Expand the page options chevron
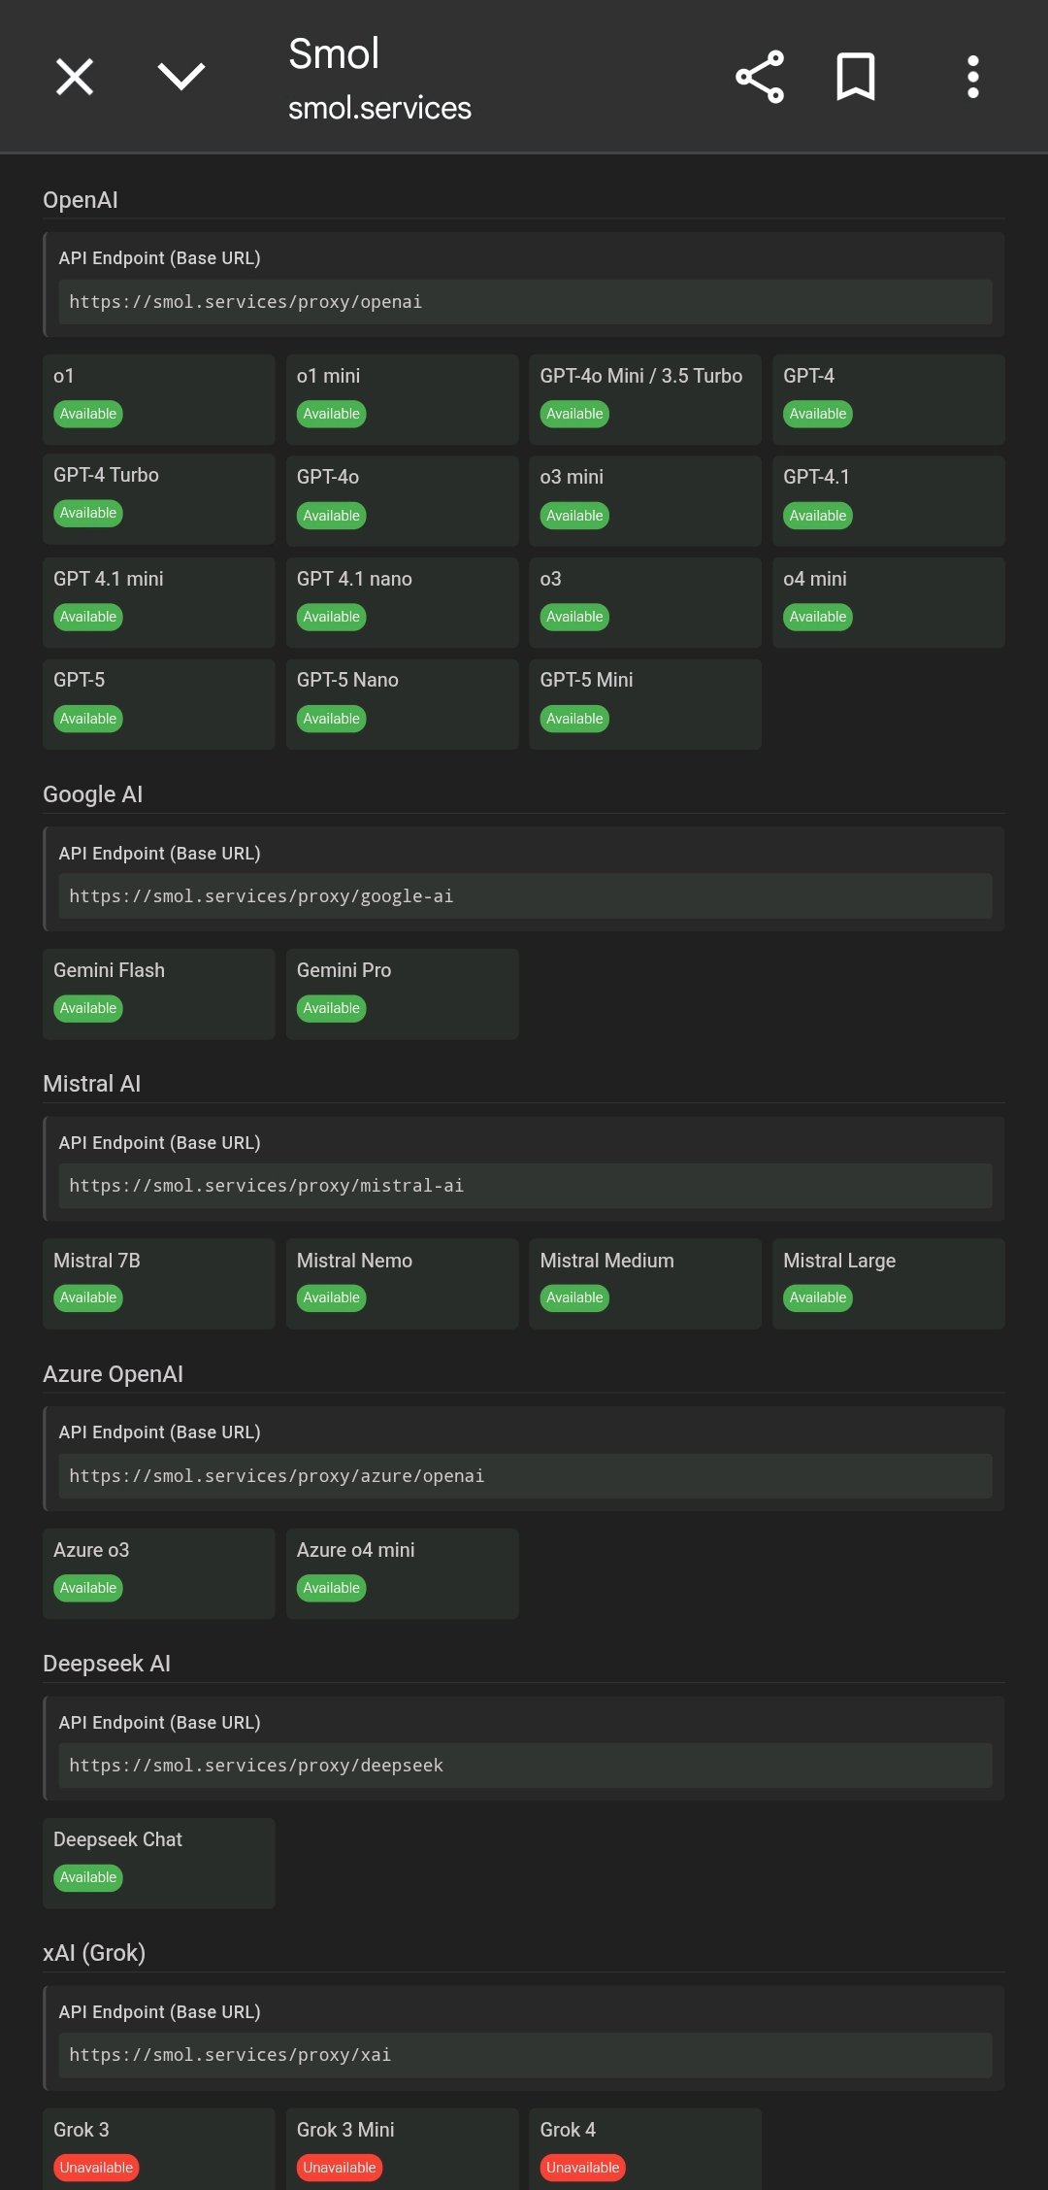This screenshot has width=1048, height=2190. (x=181, y=77)
